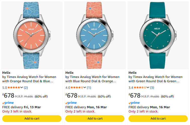Open the blue dial watch image
The image size is (190, 125).
pos(95,35)
